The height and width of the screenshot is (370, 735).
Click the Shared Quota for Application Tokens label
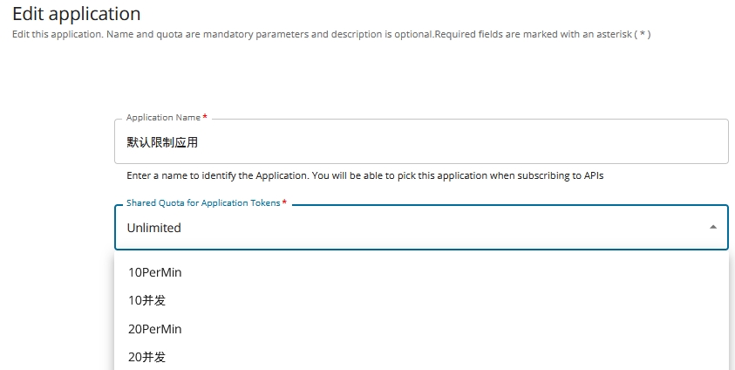(x=203, y=202)
